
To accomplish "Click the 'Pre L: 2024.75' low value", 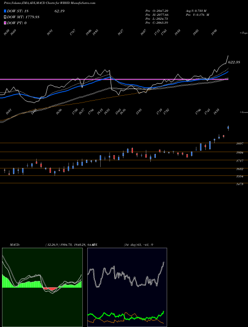I will pos(157,19).
